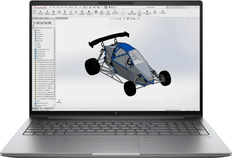Open DimXpertManager crosshair tab
The height and width of the screenshot is (158, 232).
click(x=46, y=23)
